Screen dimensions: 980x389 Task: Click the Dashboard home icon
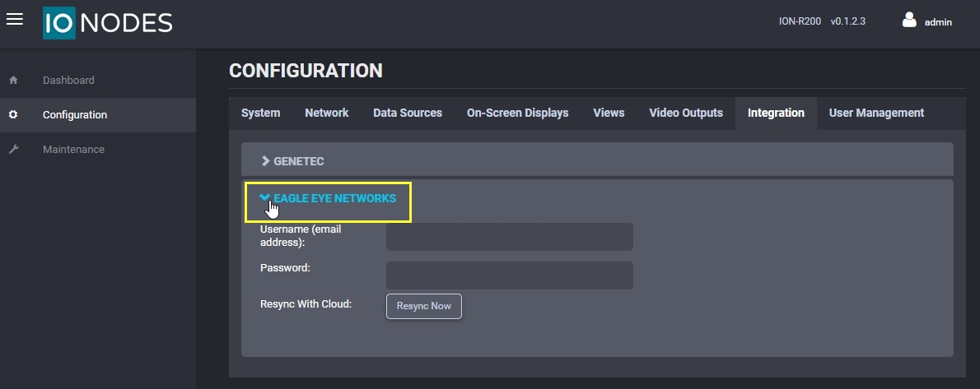click(x=13, y=81)
